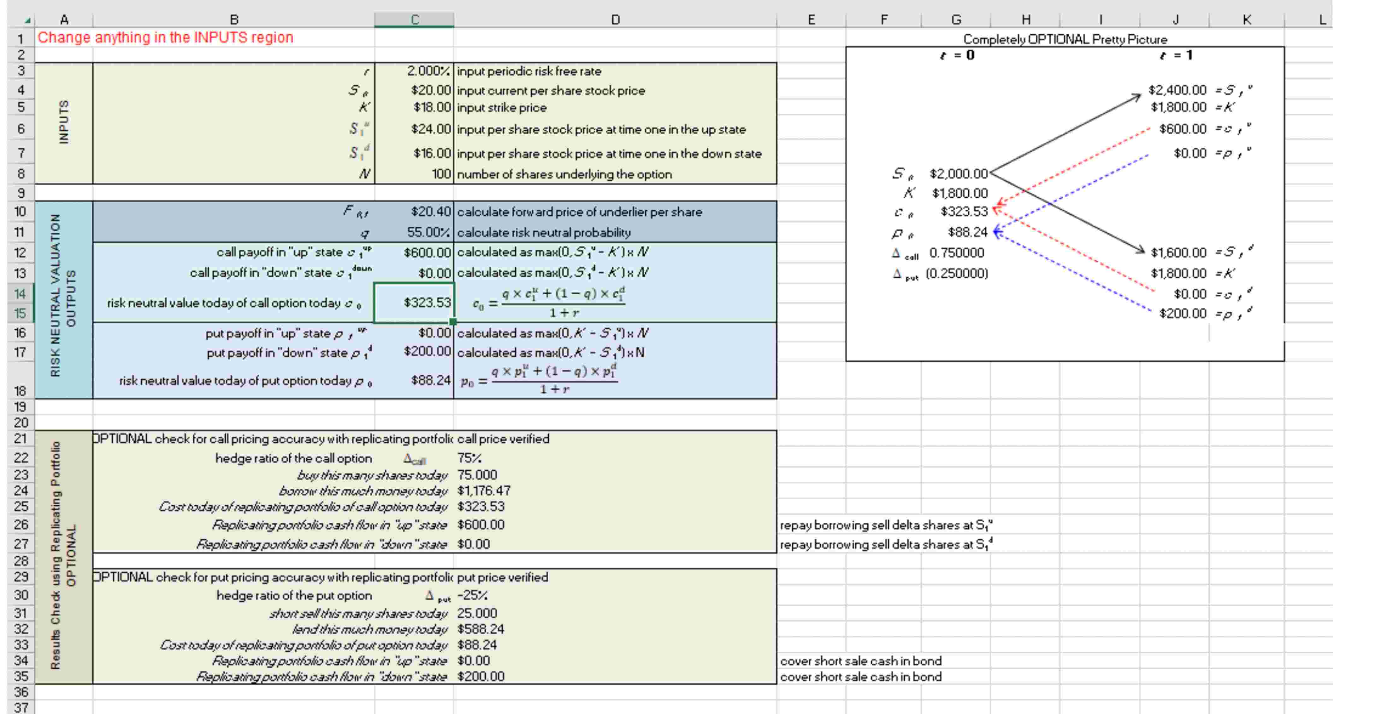Viewport: 1393px width, 714px height.
Task: Click the fill handle of selected cell
Action: pos(453,322)
